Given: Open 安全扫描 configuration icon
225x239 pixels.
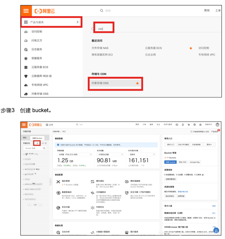Looking at the screenshot, I should [58, 208].
